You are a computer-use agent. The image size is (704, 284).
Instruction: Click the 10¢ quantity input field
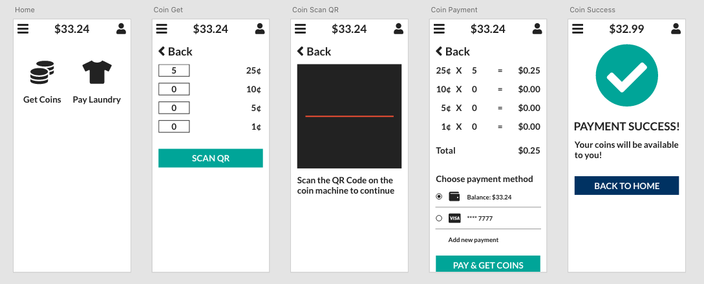[x=174, y=89]
